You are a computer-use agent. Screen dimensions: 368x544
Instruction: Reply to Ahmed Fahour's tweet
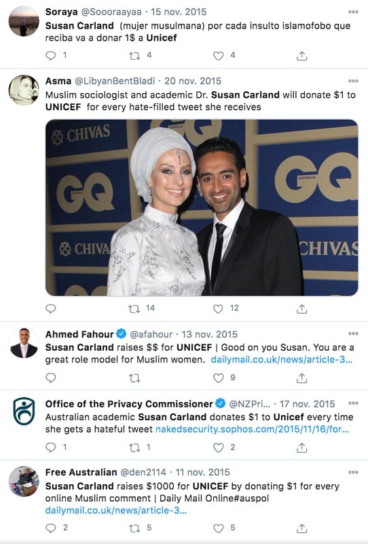tap(51, 378)
